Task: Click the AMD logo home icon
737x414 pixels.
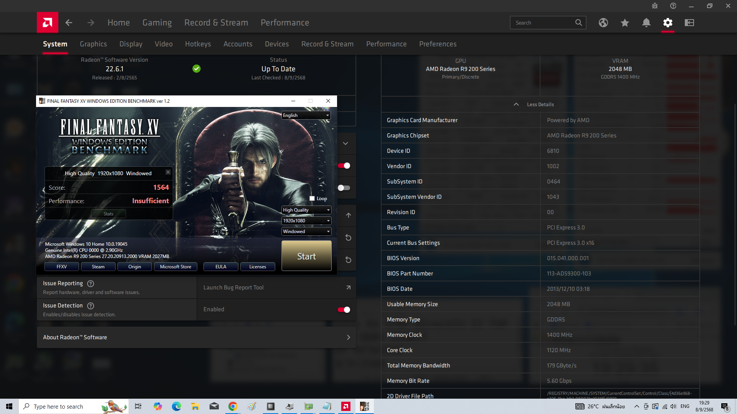Action: pos(47,23)
